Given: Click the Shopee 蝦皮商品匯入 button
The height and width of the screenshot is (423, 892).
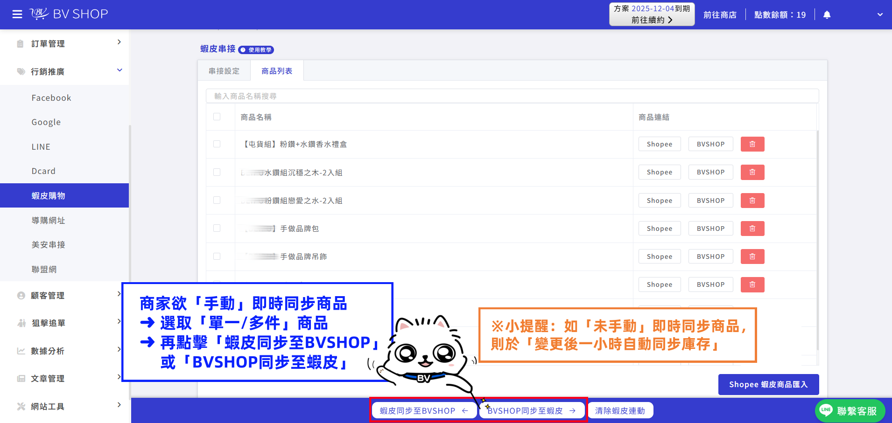Looking at the screenshot, I should click(768, 384).
